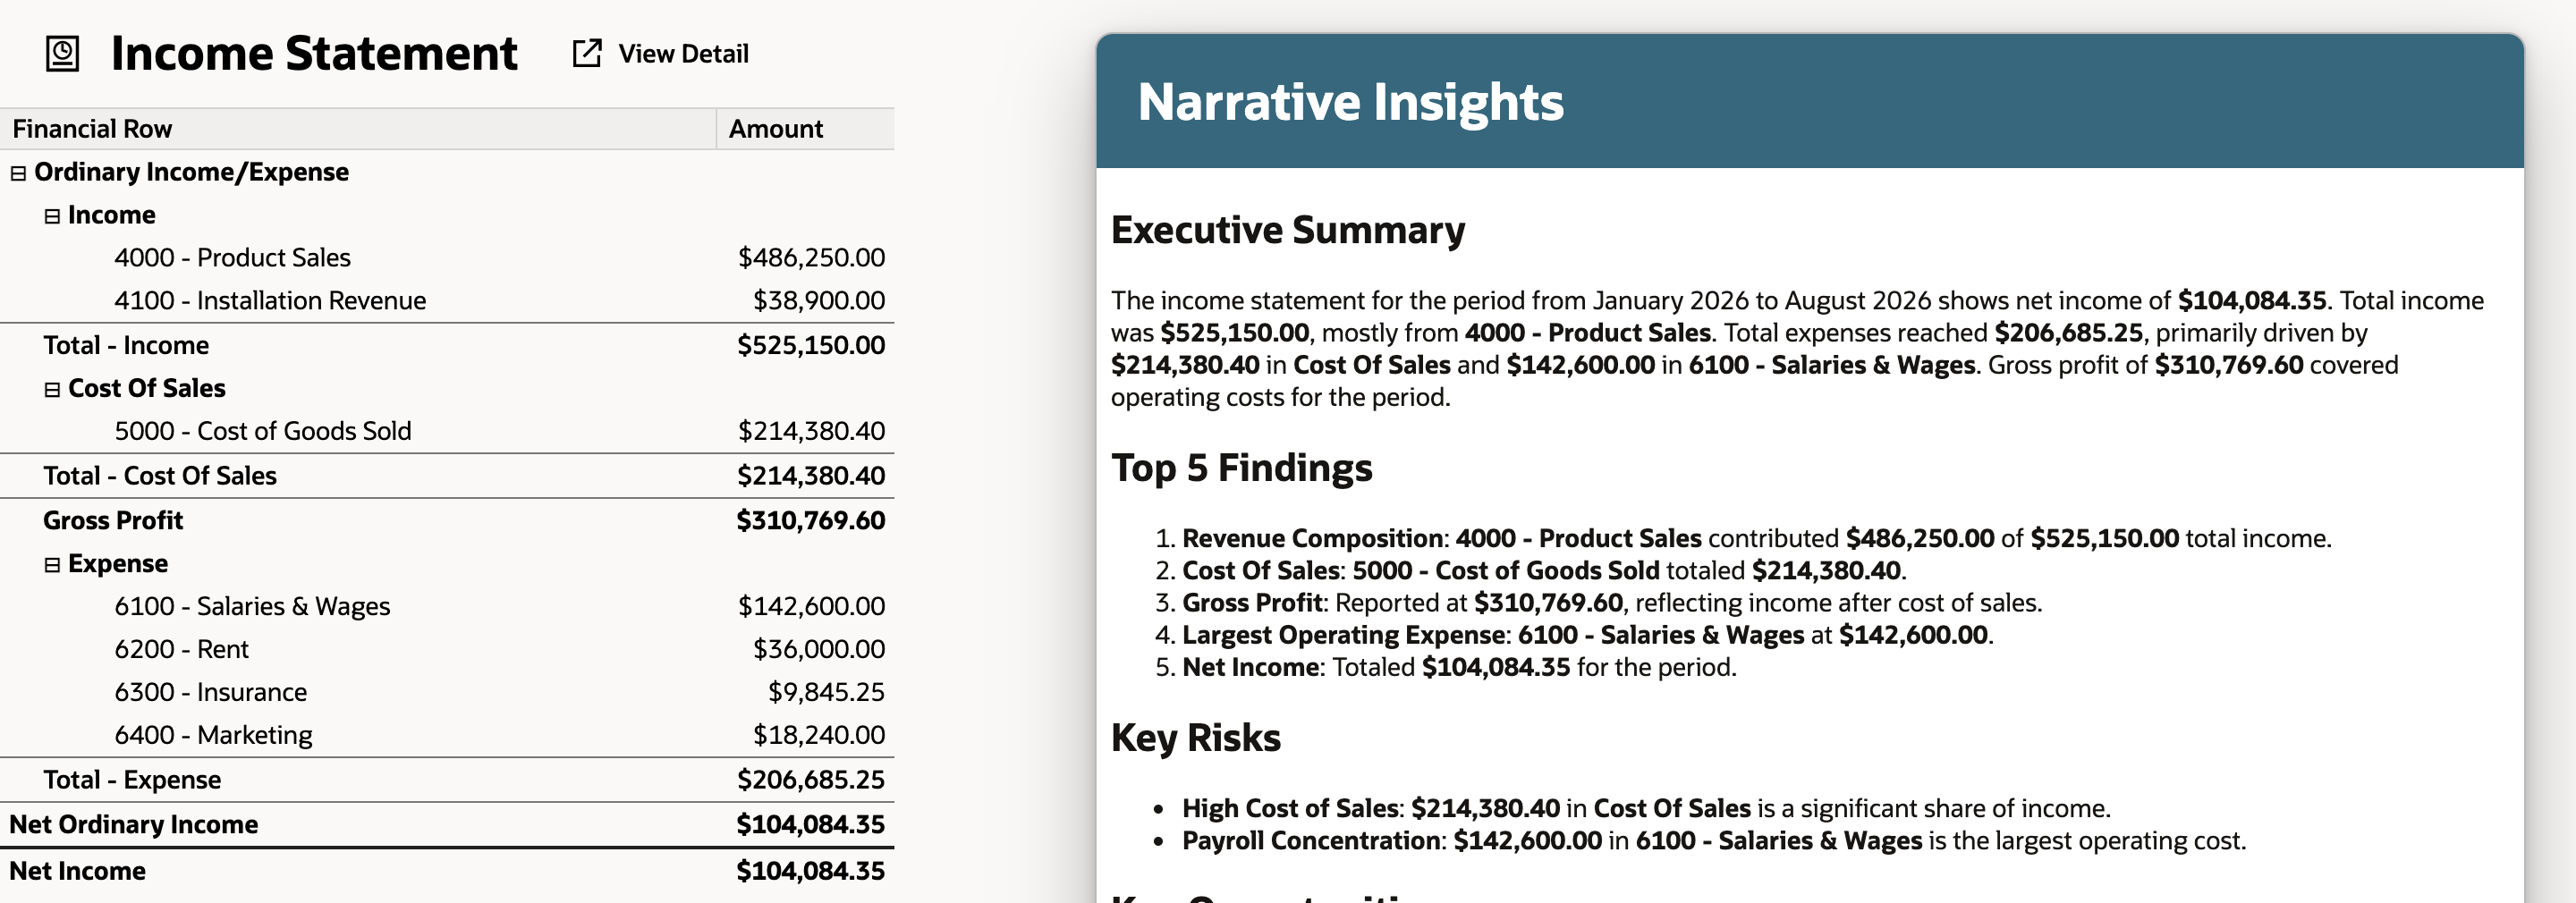Collapse the Expense group
This screenshot has width=2576, height=903.
[x=52, y=565]
